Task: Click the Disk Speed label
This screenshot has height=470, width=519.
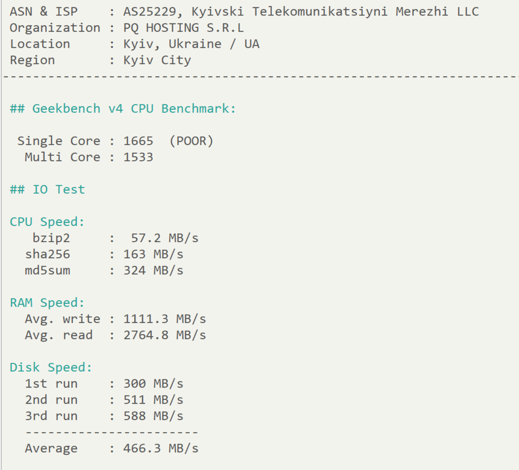Action: click(x=51, y=368)
